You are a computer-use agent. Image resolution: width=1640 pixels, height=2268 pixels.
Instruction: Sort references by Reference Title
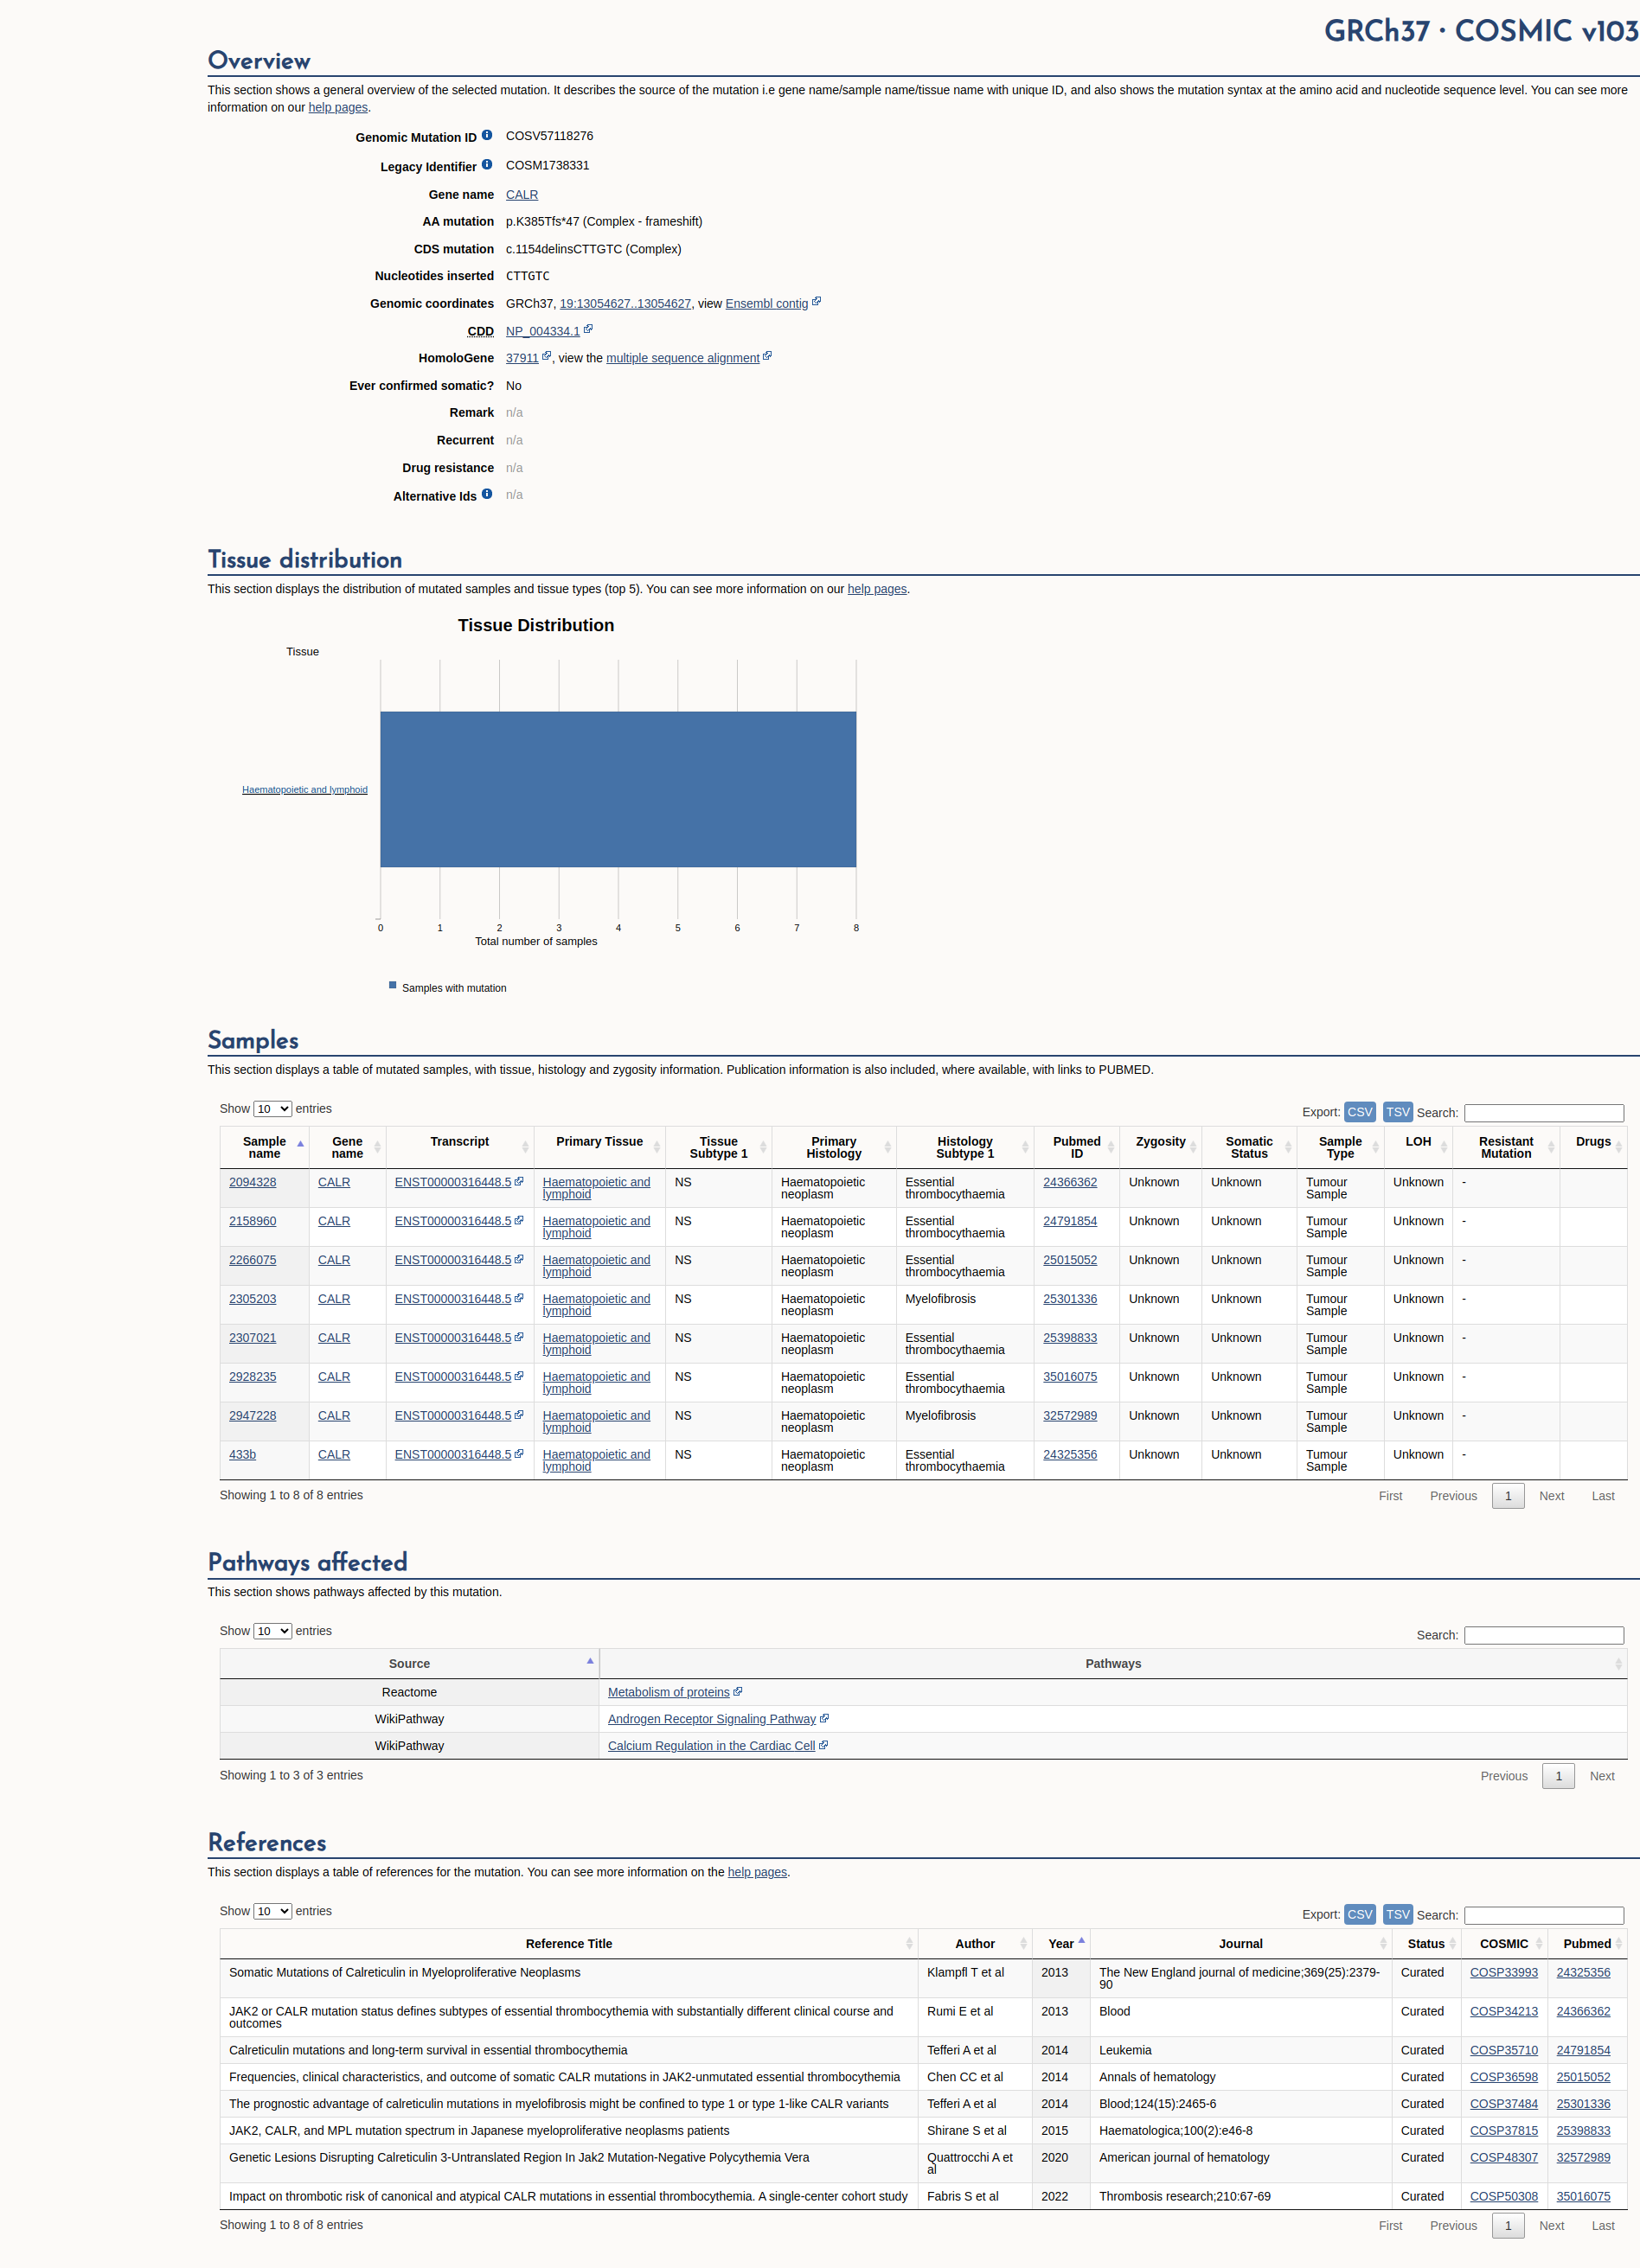(x=568, y=1944)
